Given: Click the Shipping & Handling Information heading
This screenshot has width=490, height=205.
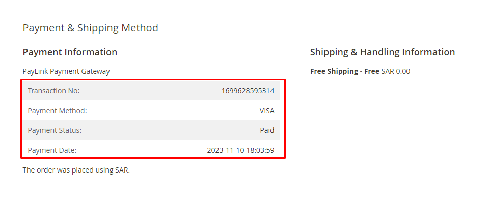Looking at the screenshot, I should [x=382, y=52].
